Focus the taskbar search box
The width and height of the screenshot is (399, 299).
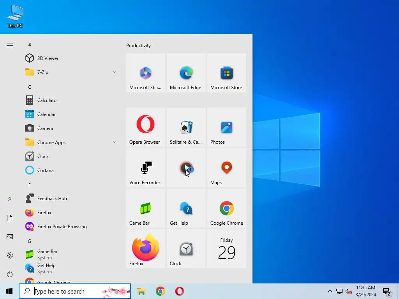click(75, 291)
